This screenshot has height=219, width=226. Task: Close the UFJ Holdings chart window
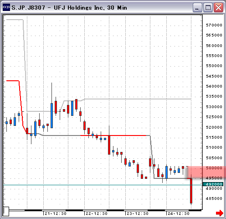coord(218,7)
